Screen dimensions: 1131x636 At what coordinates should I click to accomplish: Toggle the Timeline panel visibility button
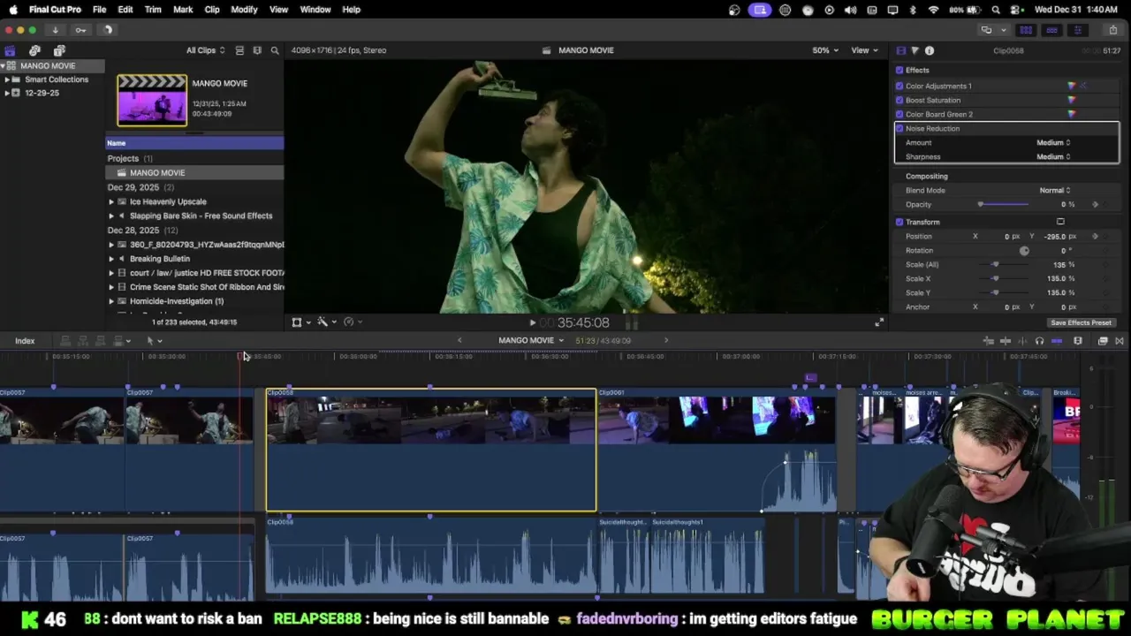1051,30
